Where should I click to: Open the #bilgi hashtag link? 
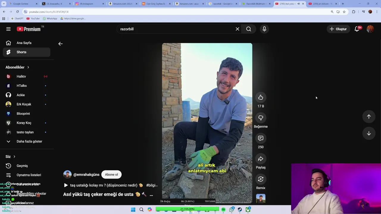click(x=152, y=185)
